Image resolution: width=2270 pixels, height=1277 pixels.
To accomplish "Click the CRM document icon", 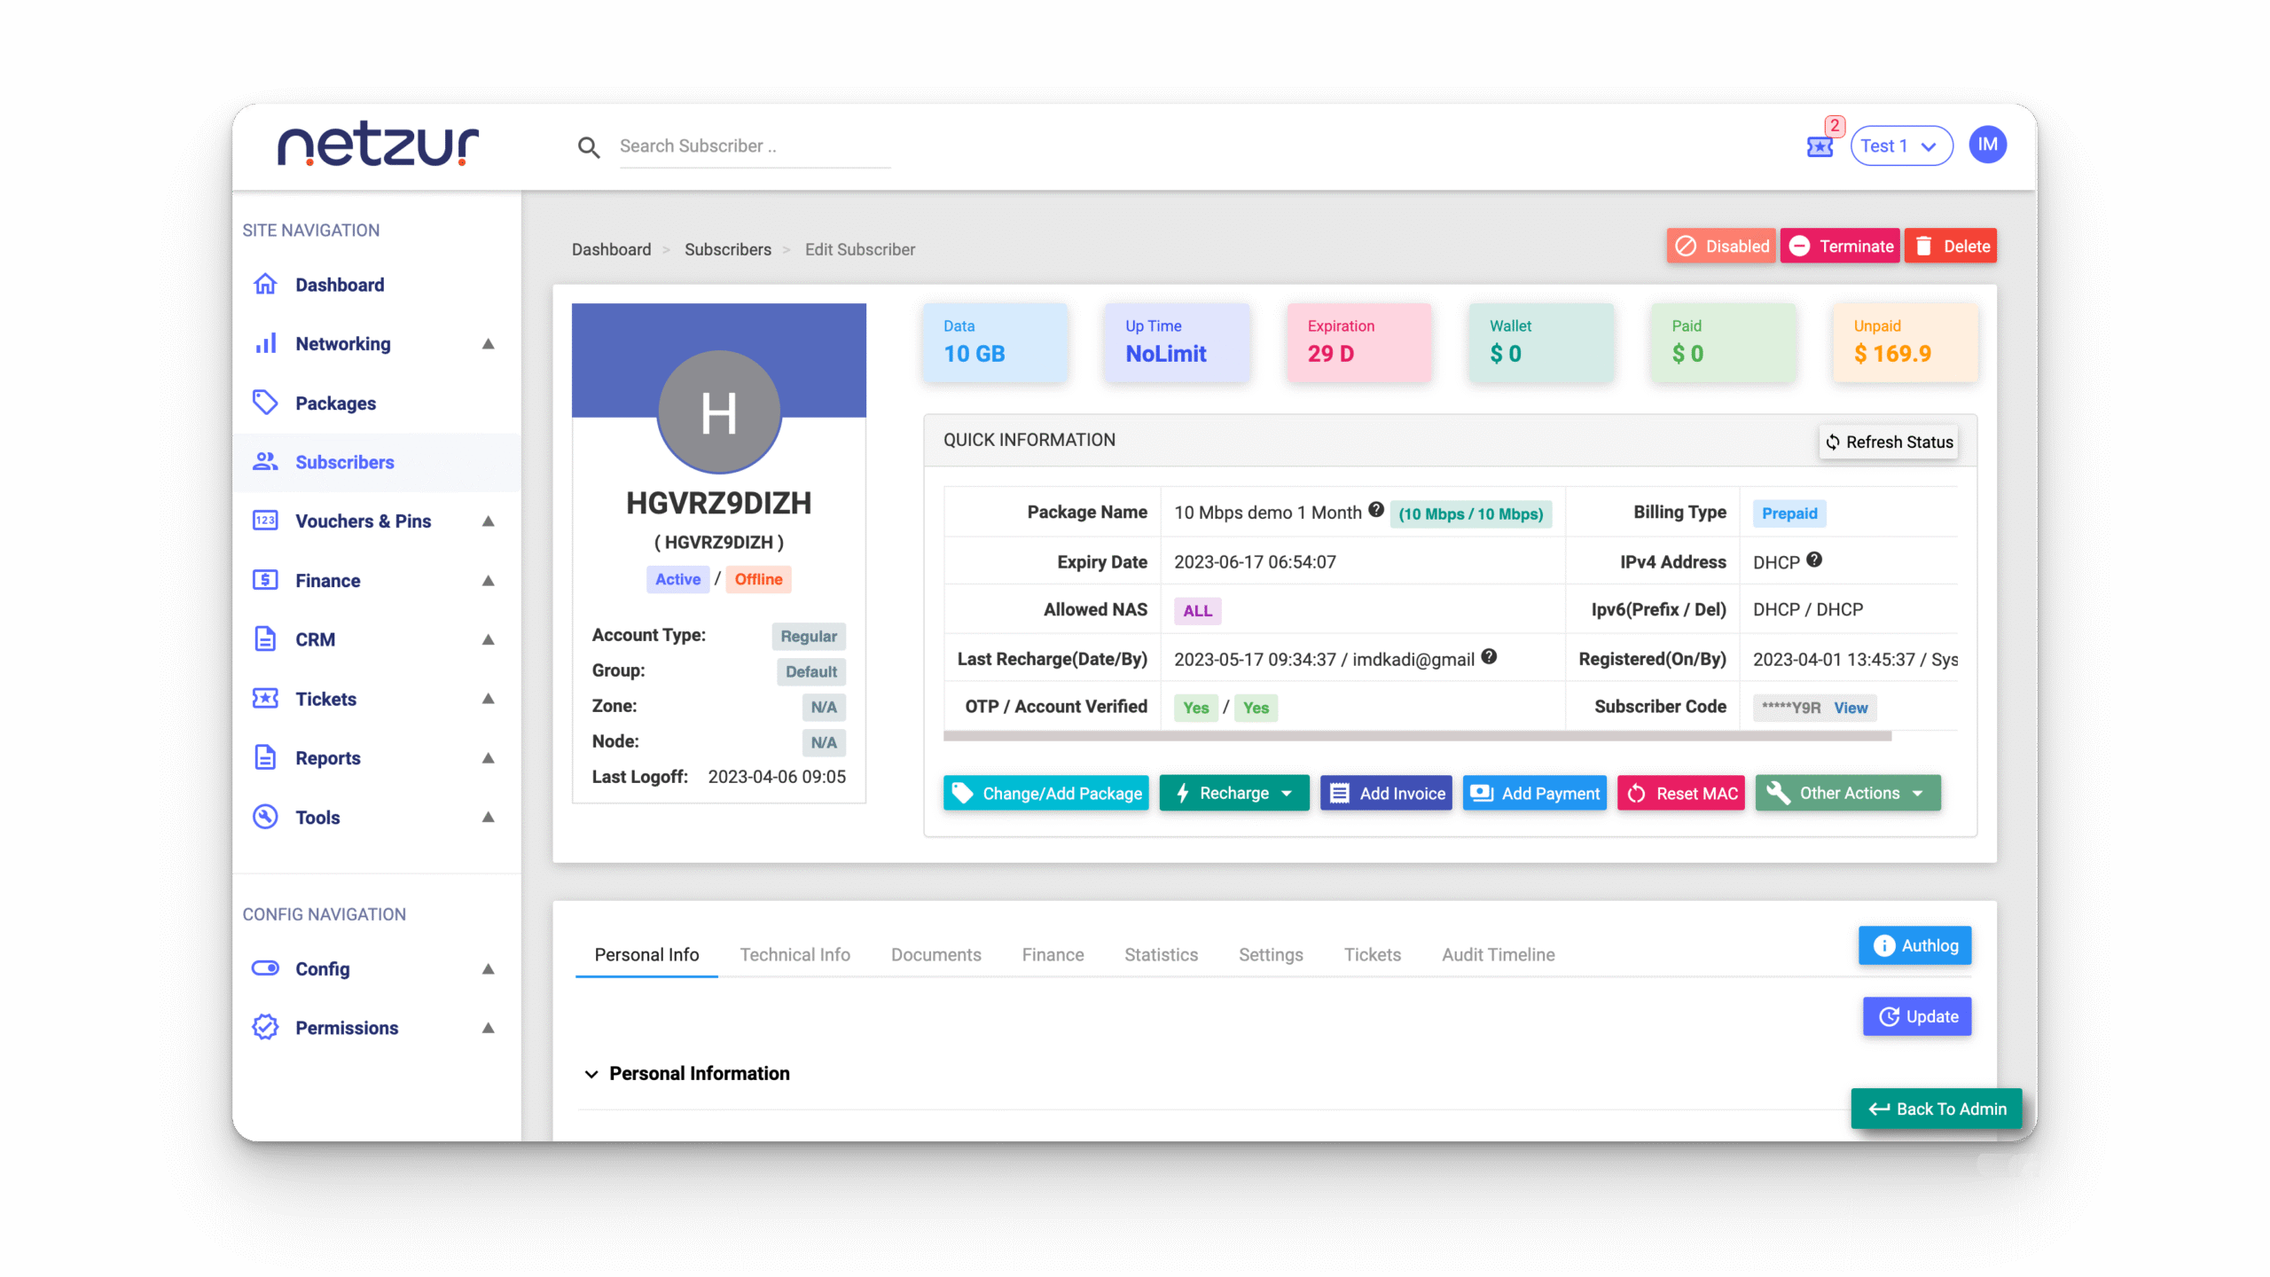I will click(x=266, y=639).
